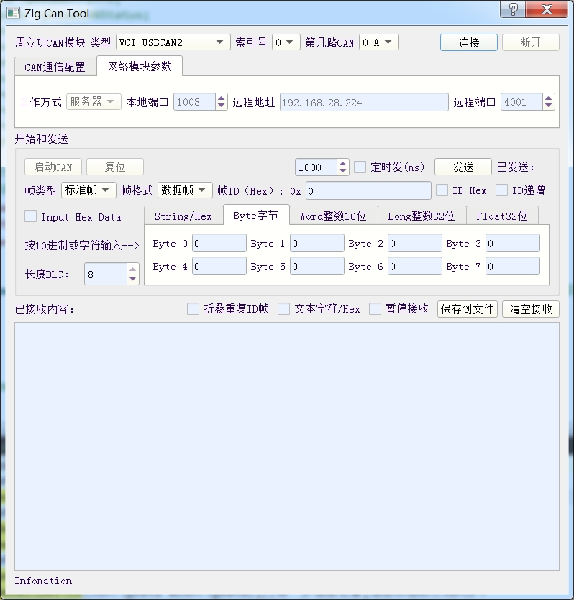Screen dimensions: 574x600
Task: Click the 本地端口 1008 field
Action: (194, 102)
